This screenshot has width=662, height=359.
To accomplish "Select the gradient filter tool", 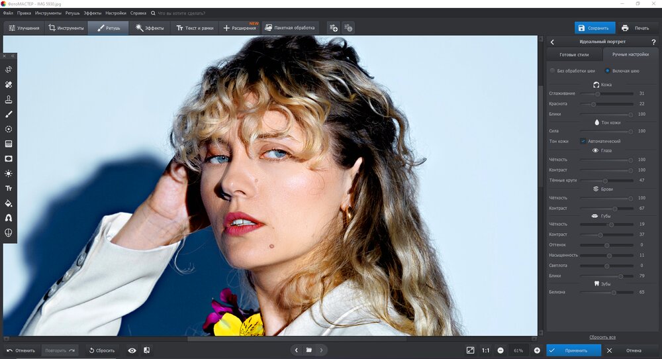I will (9, 144).
